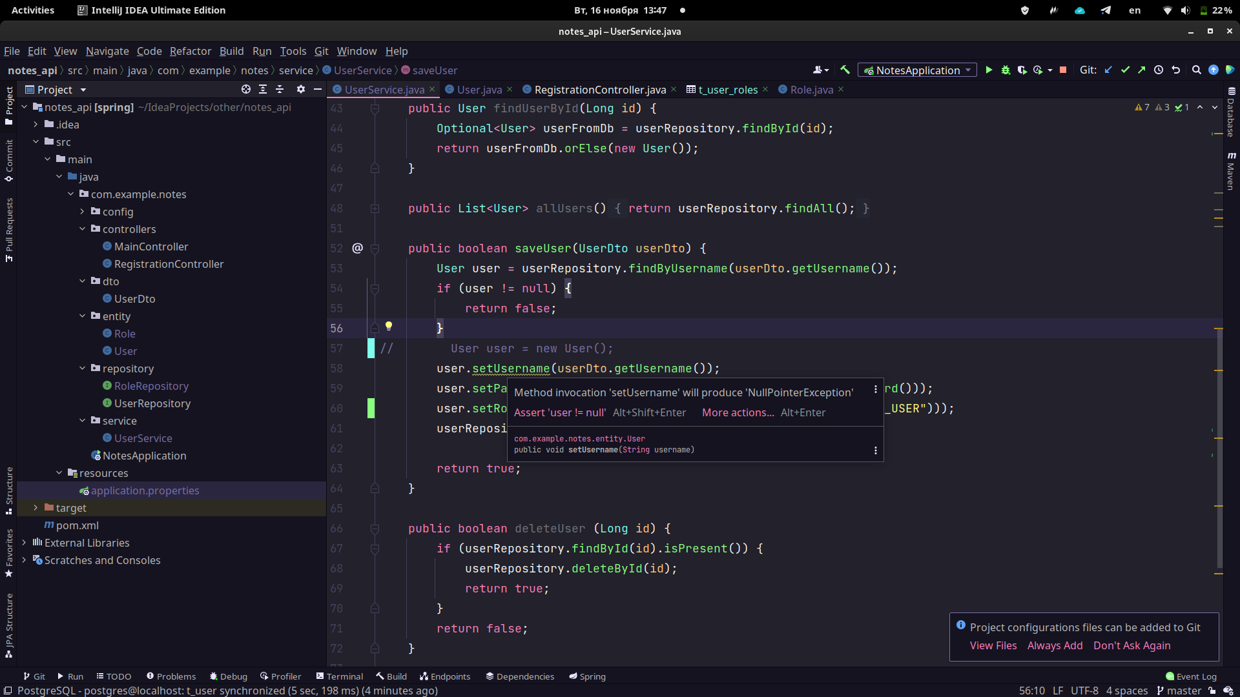This screenshot has height=697, width=1240.
Task: Commit changes using the green checkmark
Action: click(x=1125, y=70)
